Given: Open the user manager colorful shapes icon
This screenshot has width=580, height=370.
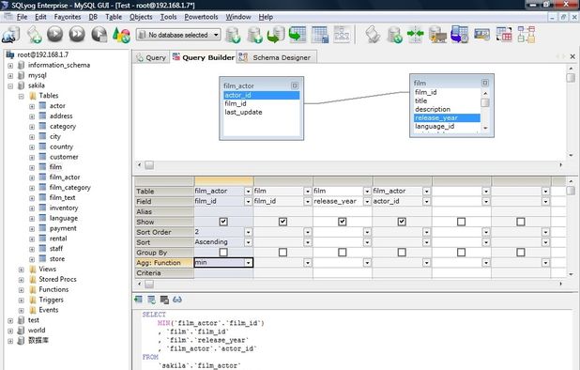Looking at the screenshot, I should coord(121,35).
